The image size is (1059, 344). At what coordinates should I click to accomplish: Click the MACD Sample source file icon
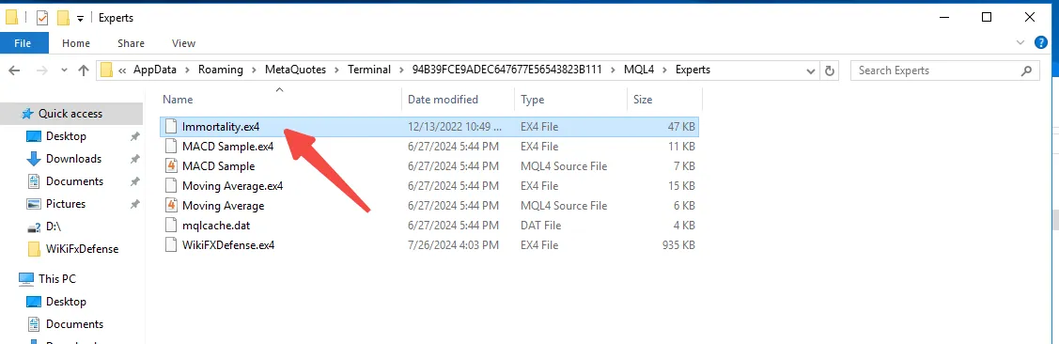coord(171,166)
